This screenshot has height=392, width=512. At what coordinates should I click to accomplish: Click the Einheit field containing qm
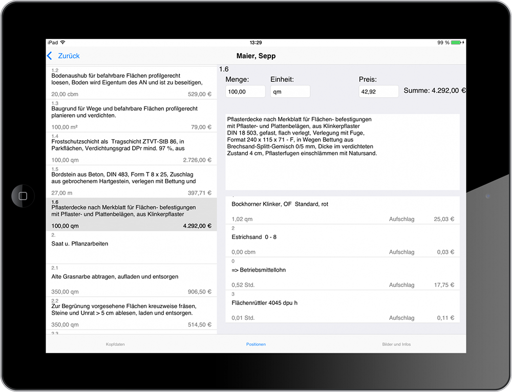290,92
